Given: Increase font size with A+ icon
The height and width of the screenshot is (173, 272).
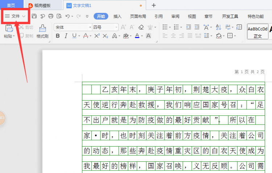Looking at the screenshot, I should tap(123, 27).
